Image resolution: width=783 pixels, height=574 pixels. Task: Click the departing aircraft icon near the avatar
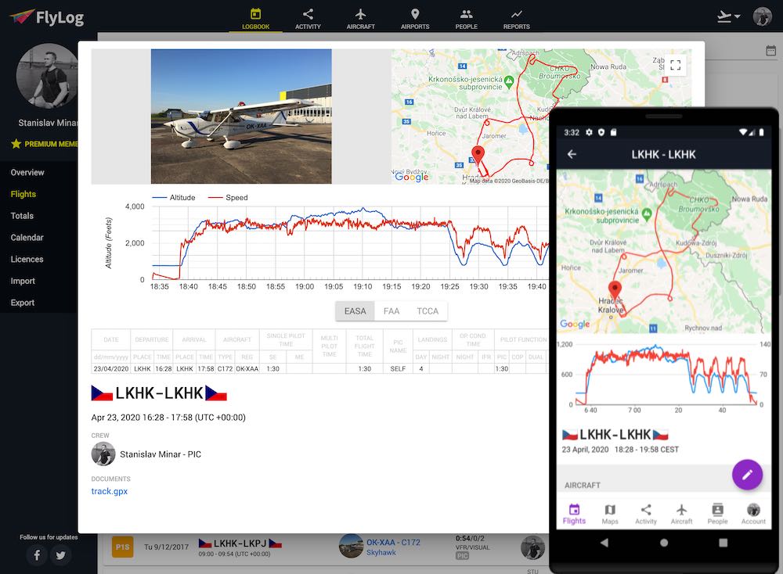[x=724, y=16]
